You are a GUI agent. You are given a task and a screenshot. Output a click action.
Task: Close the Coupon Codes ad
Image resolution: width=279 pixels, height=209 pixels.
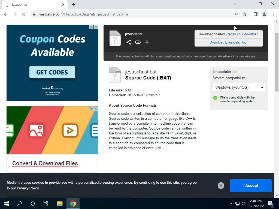coord(96,27)
